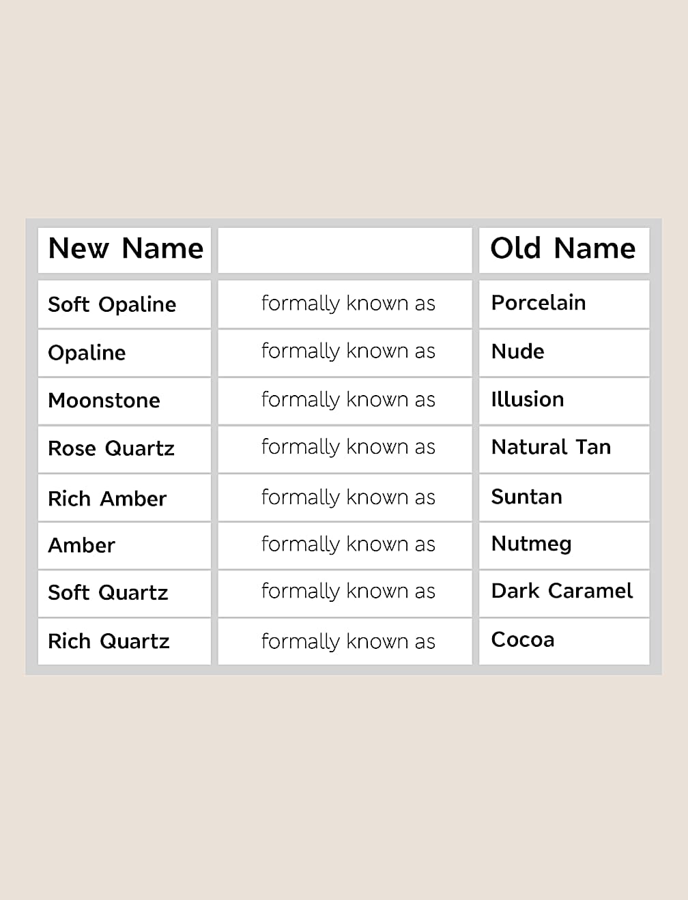Select the Nutmeg cell
This screenshot has width=688, height=900.
coord(531,544)
